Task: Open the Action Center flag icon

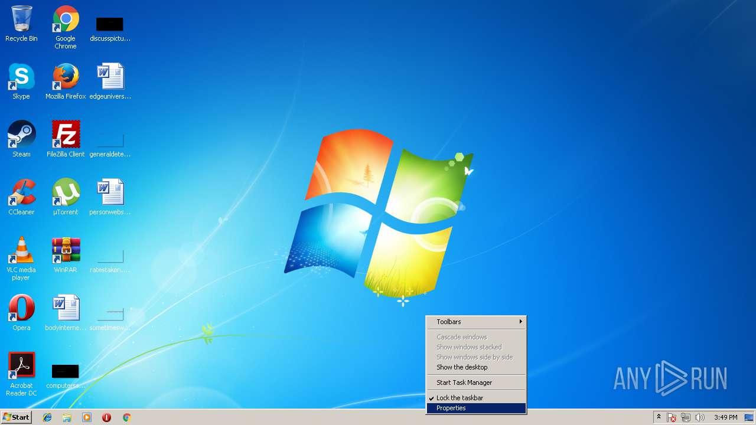Action: pyautogui.click(x=672, y=417)
